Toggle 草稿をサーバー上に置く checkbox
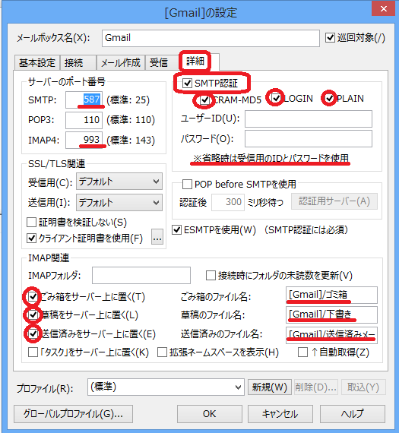 (x=33, y=314)
